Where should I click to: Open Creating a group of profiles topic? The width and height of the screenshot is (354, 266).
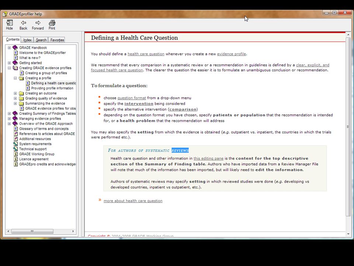click(46, 73)
